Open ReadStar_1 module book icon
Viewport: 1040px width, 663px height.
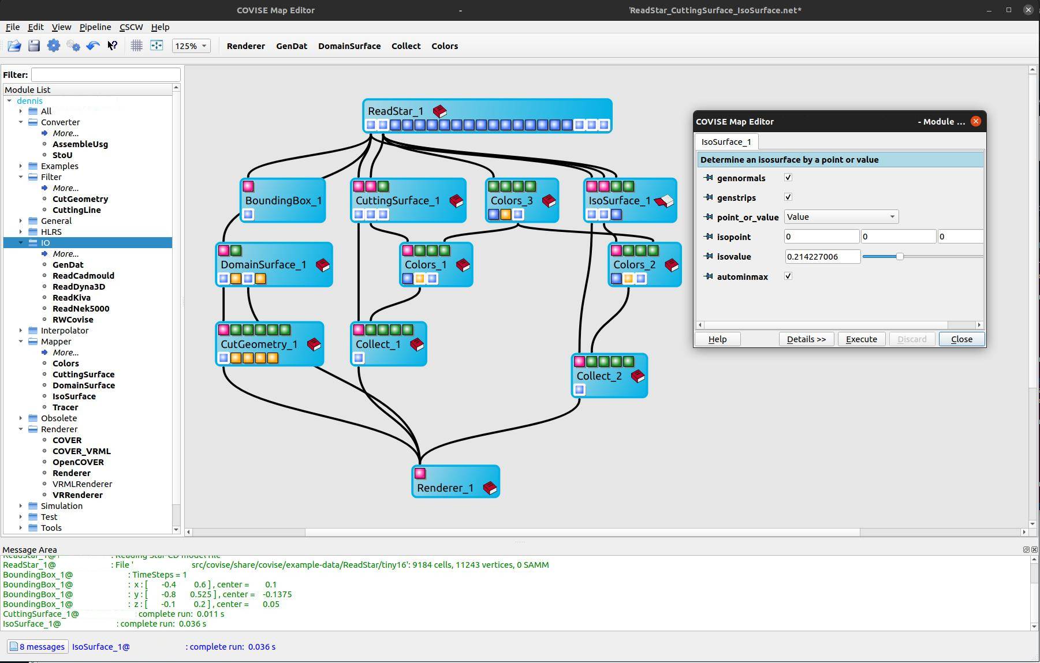(x=439, y=111)
